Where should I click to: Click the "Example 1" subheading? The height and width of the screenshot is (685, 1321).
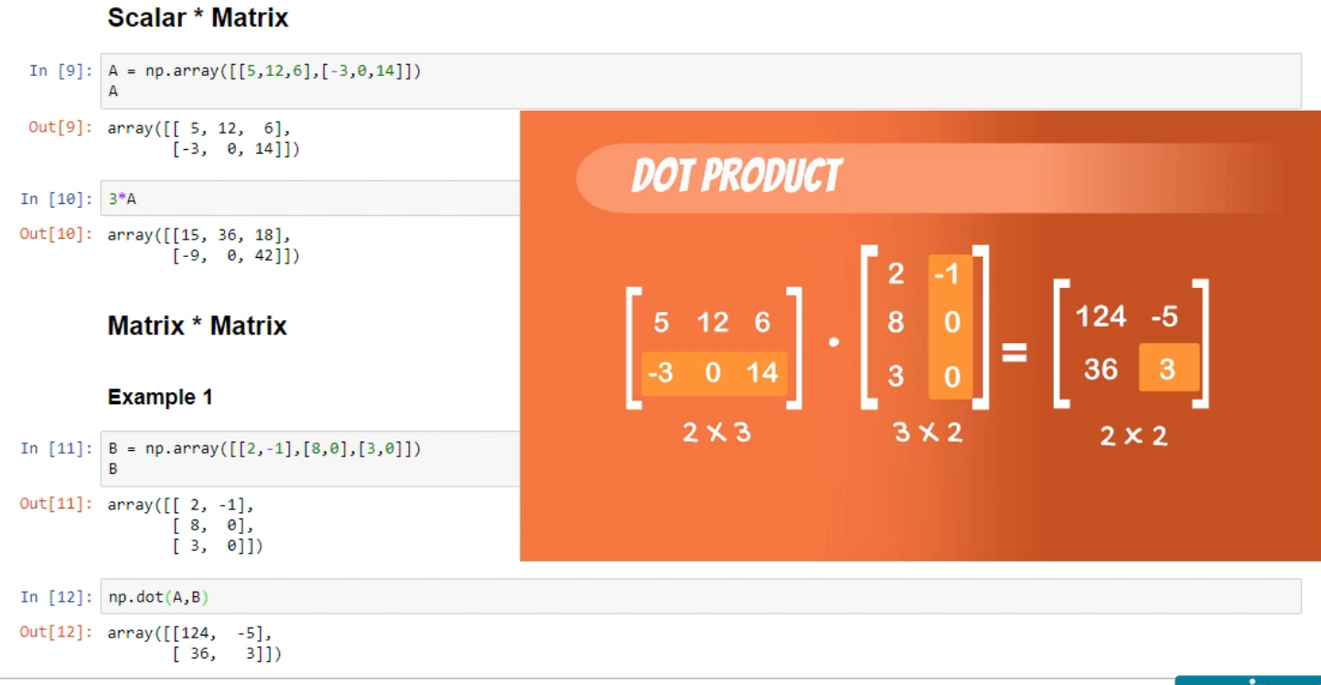(160, 397)
